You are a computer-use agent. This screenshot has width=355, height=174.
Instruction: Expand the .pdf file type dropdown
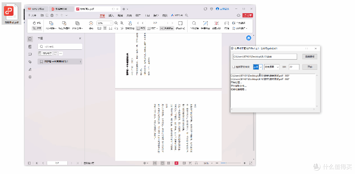coord(261,67)
